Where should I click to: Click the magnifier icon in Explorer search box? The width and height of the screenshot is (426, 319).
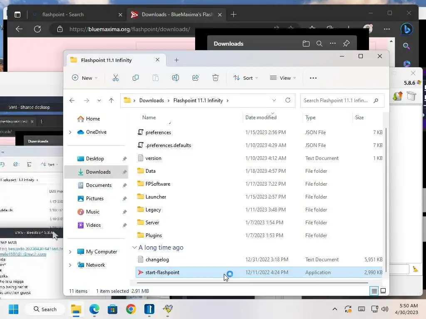(376, 101)
